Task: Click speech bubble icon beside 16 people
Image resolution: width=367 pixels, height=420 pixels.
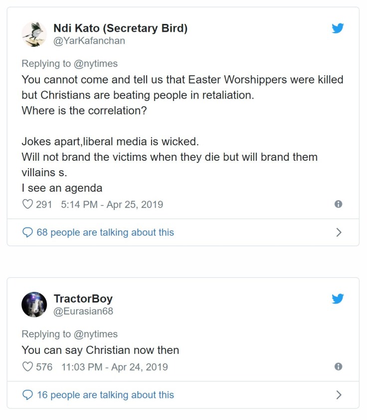Action: point(28,395)
